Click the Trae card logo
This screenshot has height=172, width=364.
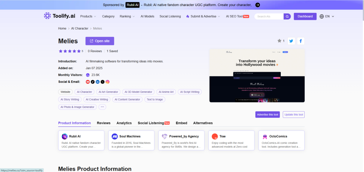[215, 136]
